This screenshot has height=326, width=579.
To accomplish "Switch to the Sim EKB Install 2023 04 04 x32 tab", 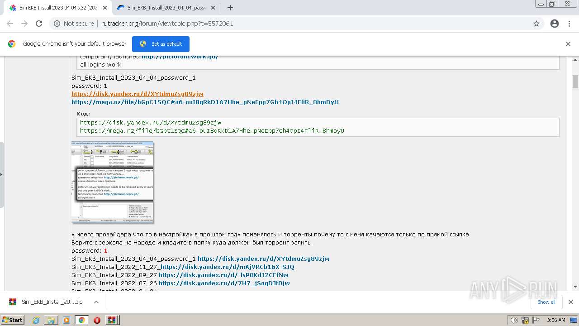I will (59, 8).
